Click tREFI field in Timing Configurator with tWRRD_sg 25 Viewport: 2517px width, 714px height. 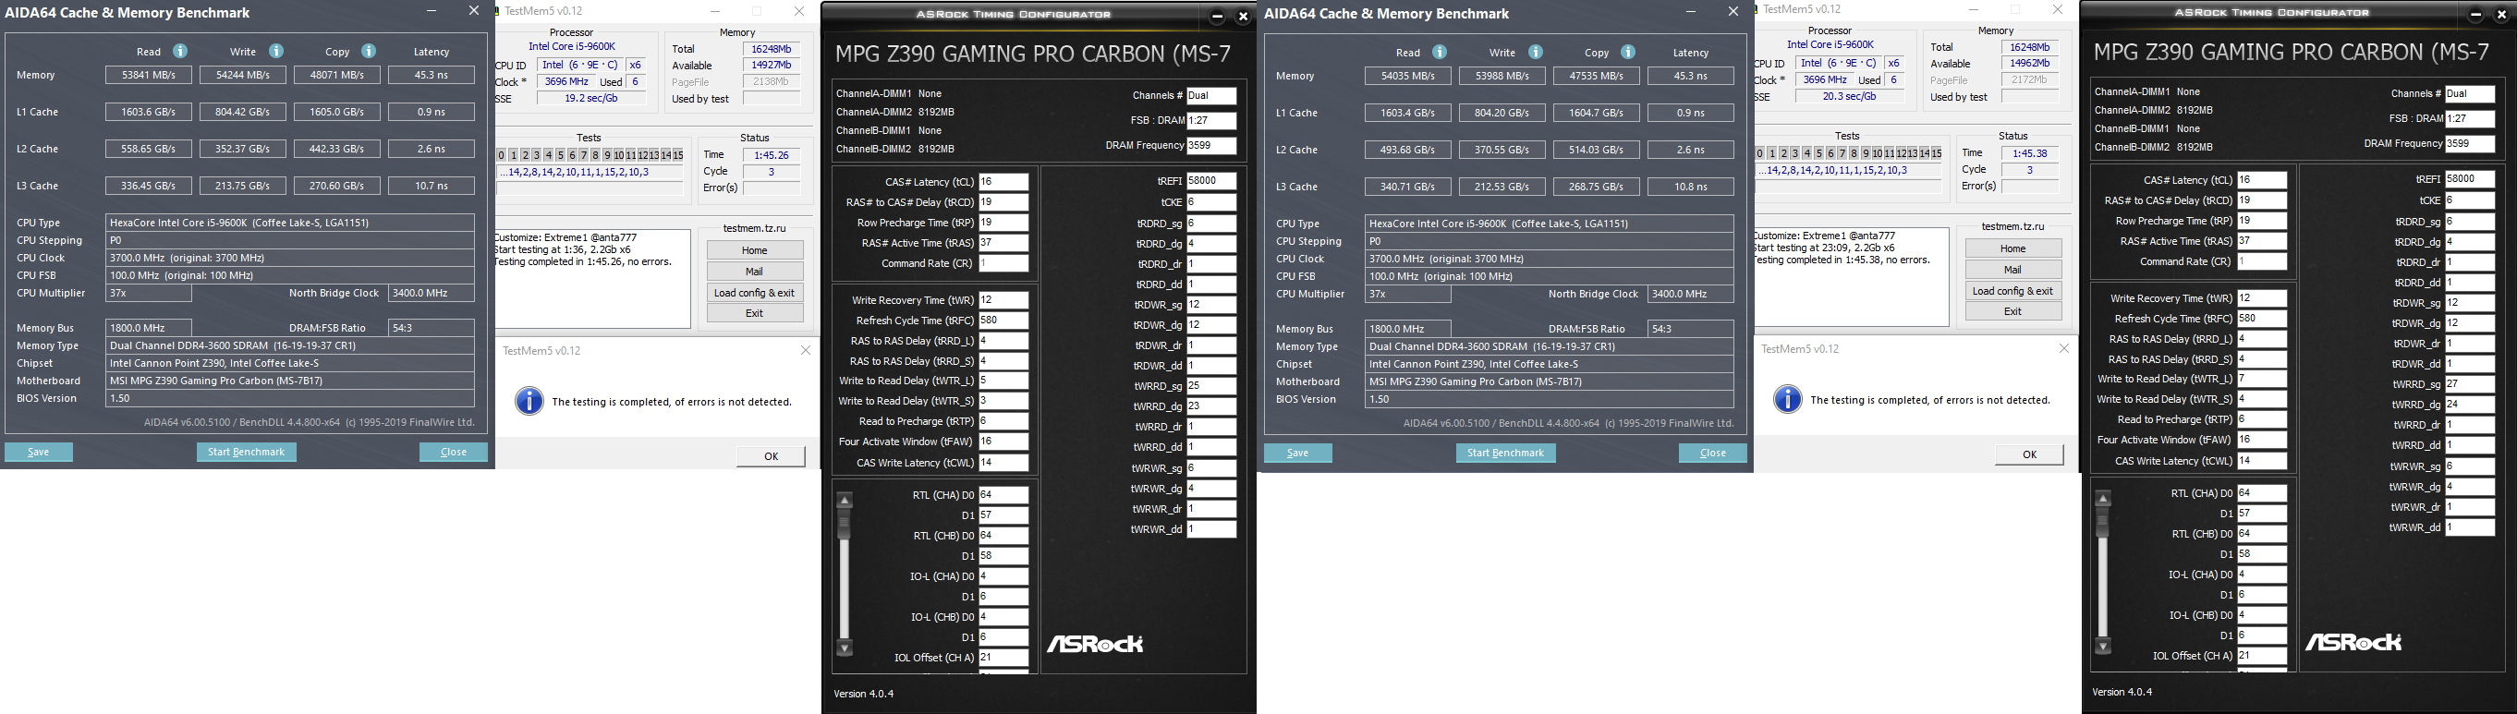[x=1211, y=181]
